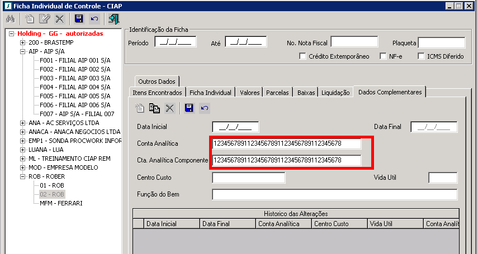This screenshot has height=254, width=478.
Task: Check the ICMS Diferido option
Action: click(422, 56)
